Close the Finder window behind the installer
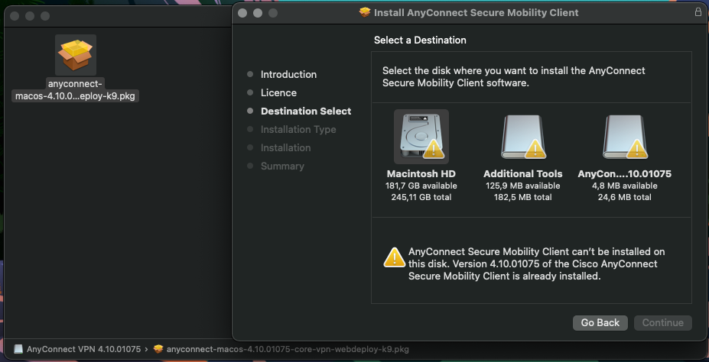 [x=15, y=16]
